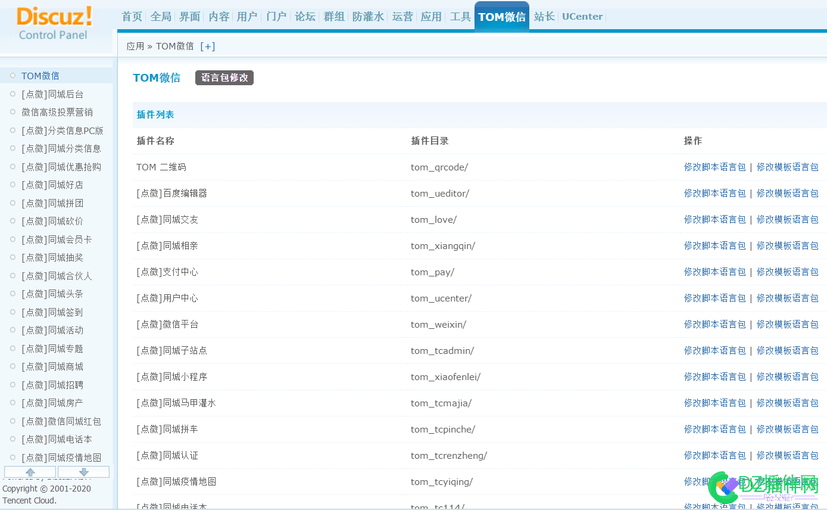Viewport: 827px width, 510px height.
Task: Open the UCenter menu item
Action: pos(582,17)
